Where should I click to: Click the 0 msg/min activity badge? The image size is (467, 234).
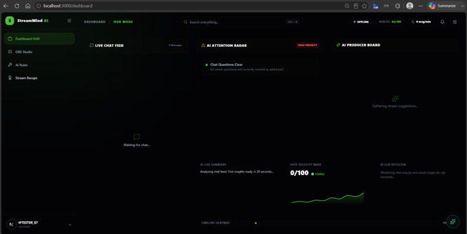(421, 22)
